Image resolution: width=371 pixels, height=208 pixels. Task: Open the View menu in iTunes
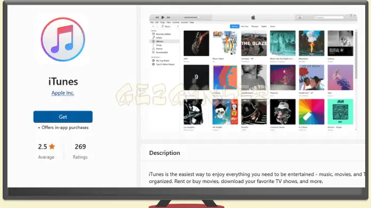(168, 22)
